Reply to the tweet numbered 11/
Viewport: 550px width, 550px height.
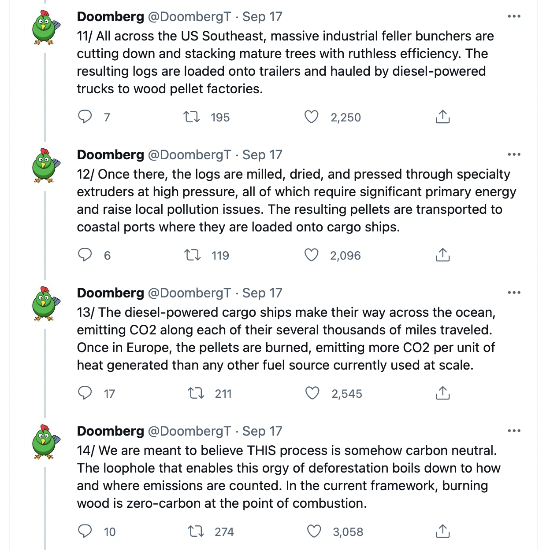click(85, 117)
